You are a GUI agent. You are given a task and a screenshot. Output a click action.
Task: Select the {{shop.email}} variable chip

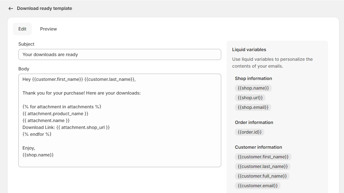(253, 108)
